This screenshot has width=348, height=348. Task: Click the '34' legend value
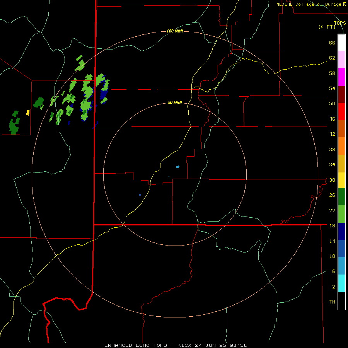332,164
